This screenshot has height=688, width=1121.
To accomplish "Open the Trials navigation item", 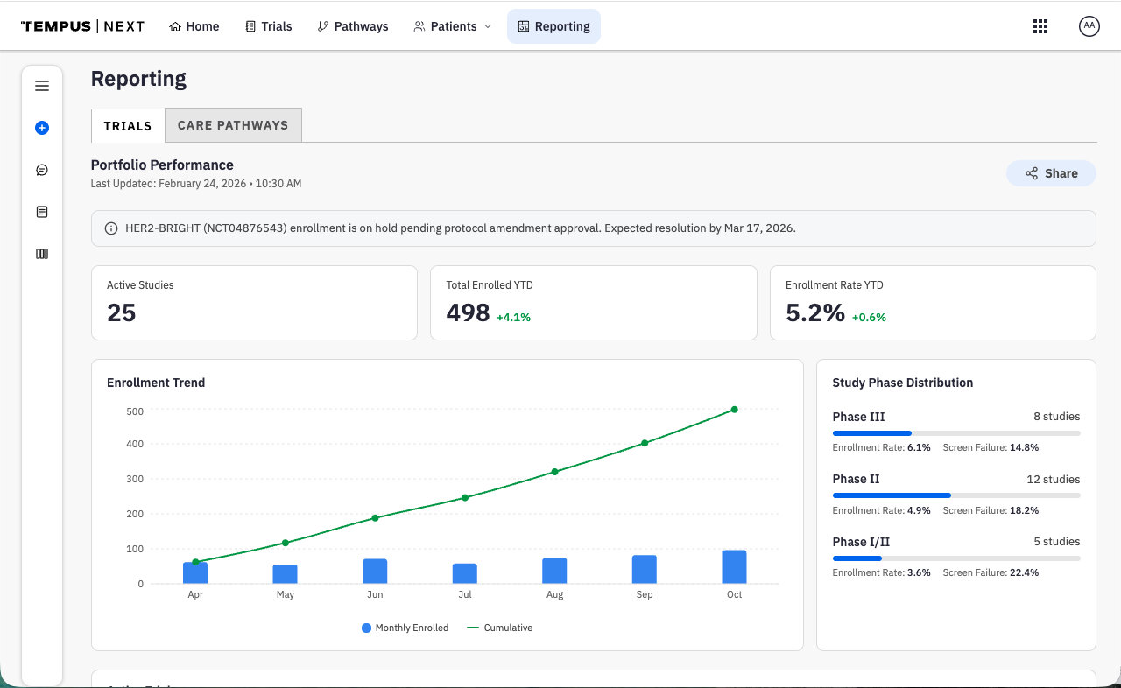I will pyautogui.click(x=268, y=26).
